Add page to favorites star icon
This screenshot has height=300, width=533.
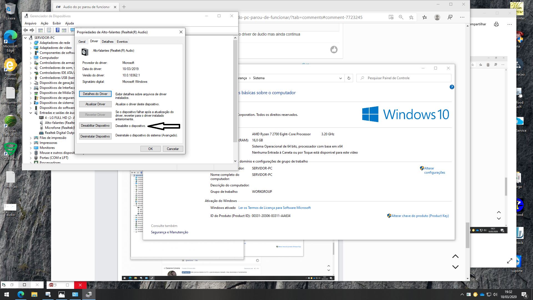pyautogui.click(x=411, y=17)
